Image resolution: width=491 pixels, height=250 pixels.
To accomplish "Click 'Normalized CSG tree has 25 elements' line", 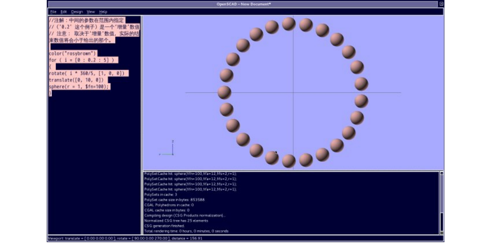I will 176,221.
